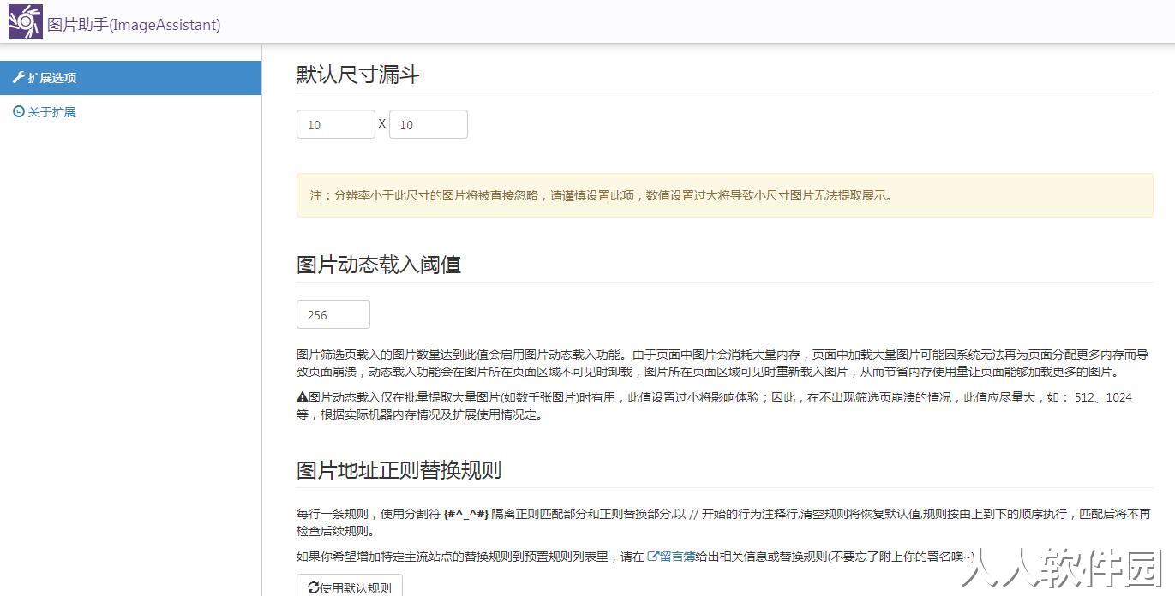This screenshot has width=1175, height=596.
Task: Focus the width field of 默认尺寸漏斗
Action: click(336, 124)
